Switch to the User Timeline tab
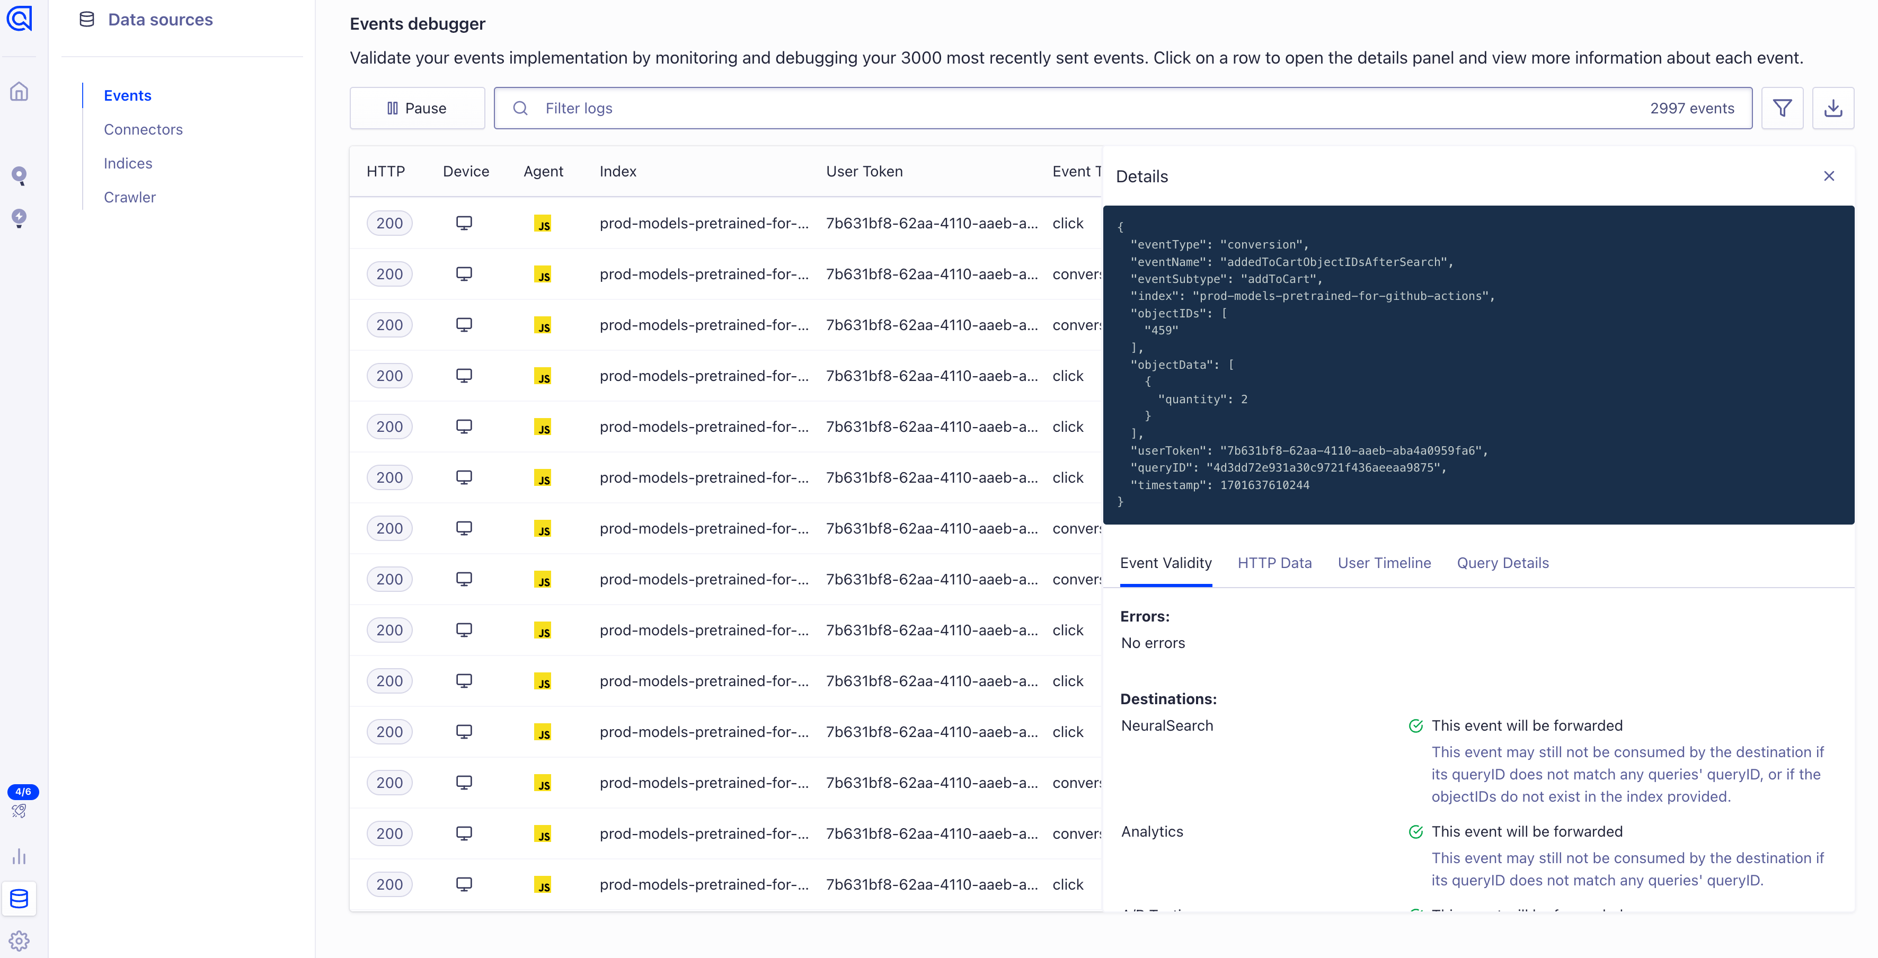Screen dimensions: 1878x958 [x=1384, y=563]
